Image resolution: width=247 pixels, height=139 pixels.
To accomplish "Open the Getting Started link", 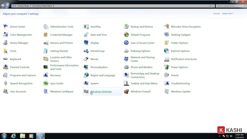I will pyautogui.click(x=59, y=51).
